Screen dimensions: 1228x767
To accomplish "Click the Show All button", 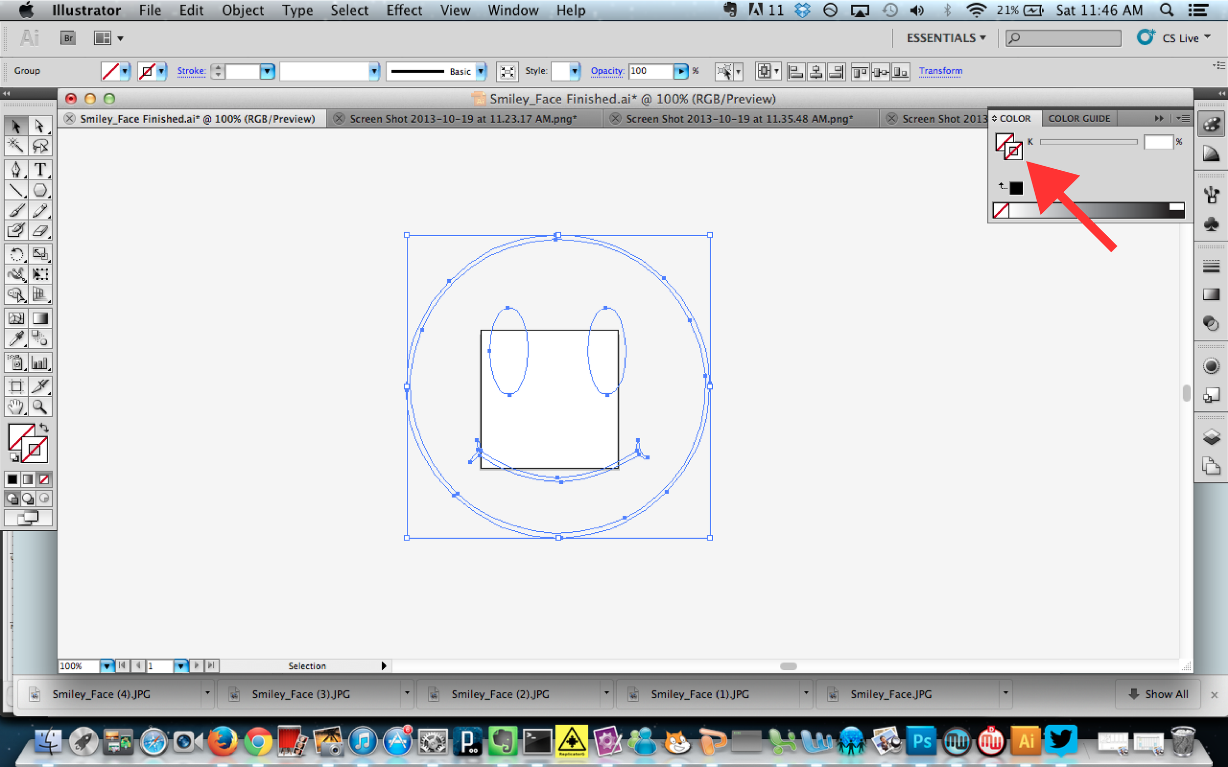I will [x=1158, y=694].
